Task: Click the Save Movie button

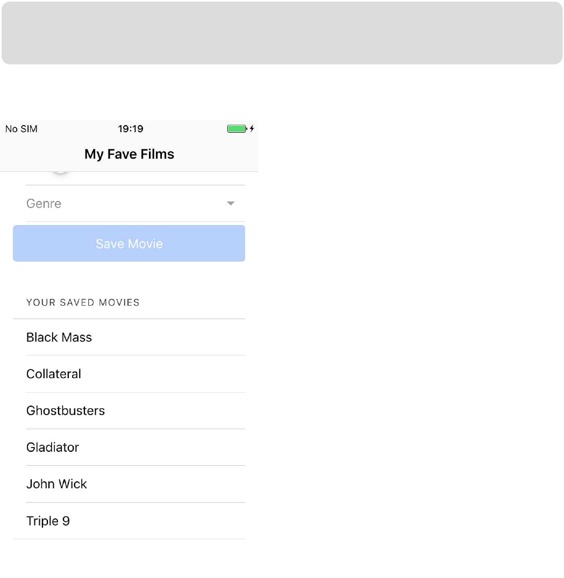Action: (x=129, y=243)
